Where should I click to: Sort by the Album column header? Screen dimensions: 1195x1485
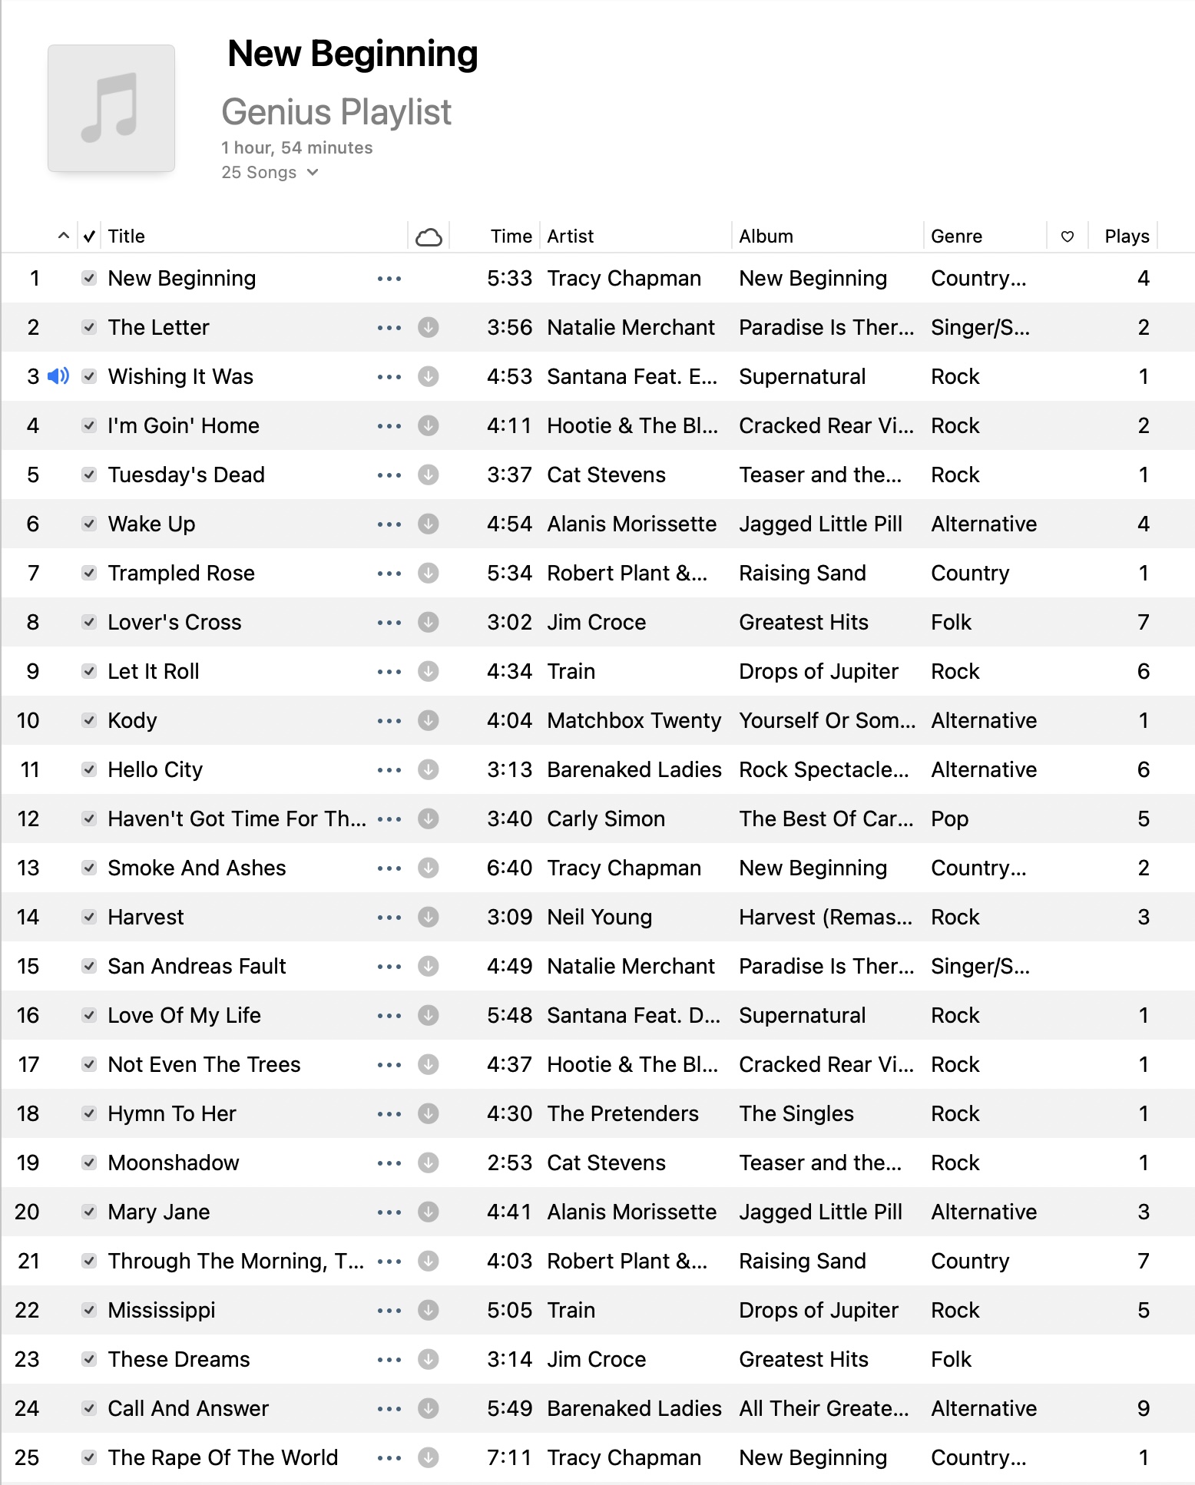pyautogui.click(x=766, y=236)
